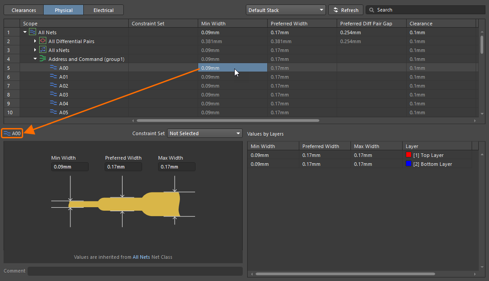489x281 pixels.
Task: Click the magnifier icon in Search box
Action: (371, 10)
